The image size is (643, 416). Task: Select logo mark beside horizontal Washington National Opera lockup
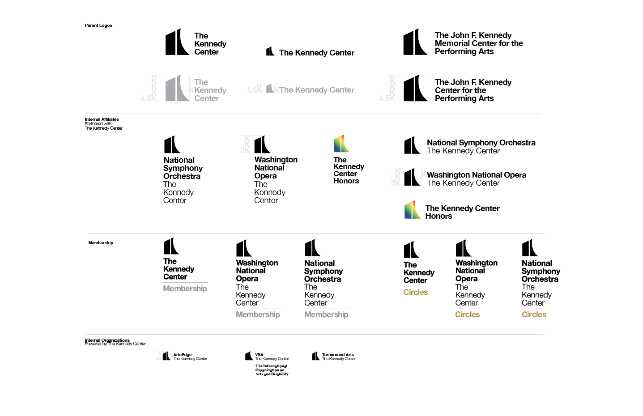(412, 177)
